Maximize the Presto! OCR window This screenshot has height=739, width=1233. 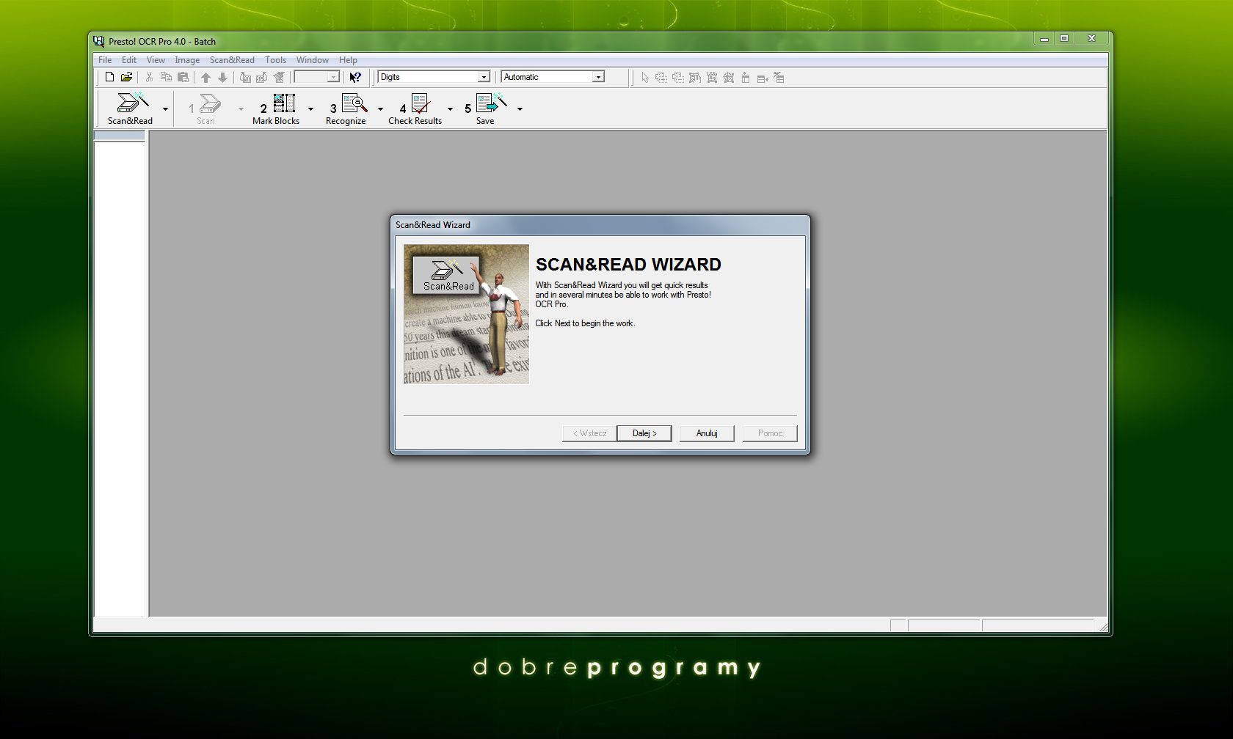coord(1064,39)
